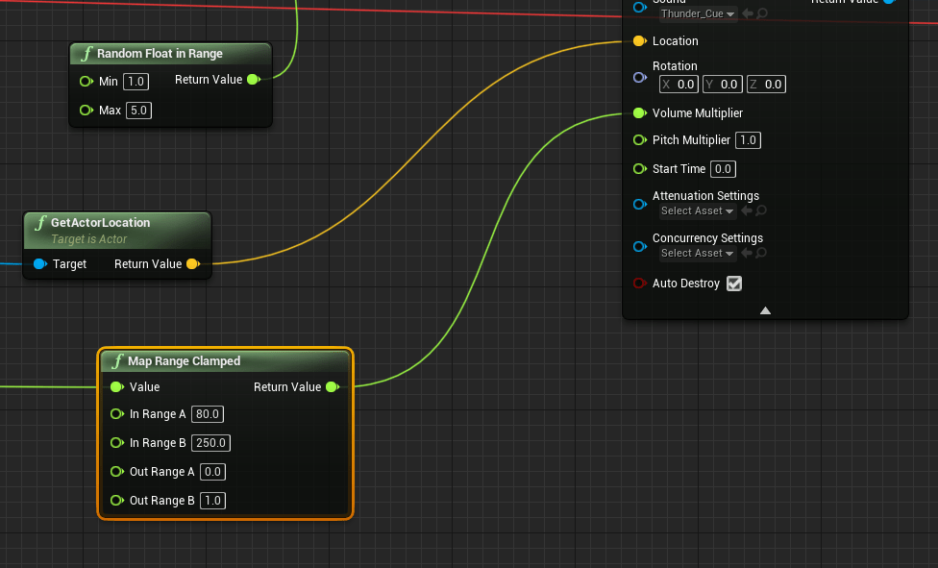This screenshot has width=938, height=568.
Task: Click the blue Target pin on GetActorLocation
Action: coord(39,264)
